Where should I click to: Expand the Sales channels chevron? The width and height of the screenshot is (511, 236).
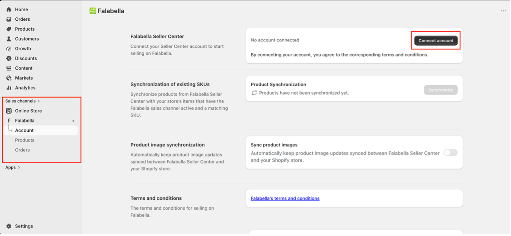pyautogui.click(x=39, y=101)
